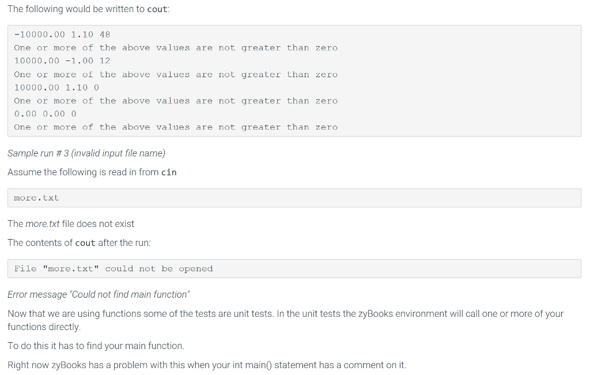590x375 pixels.
Task: Click the "Sample run # 3" heading
Action: click(86, 153)
